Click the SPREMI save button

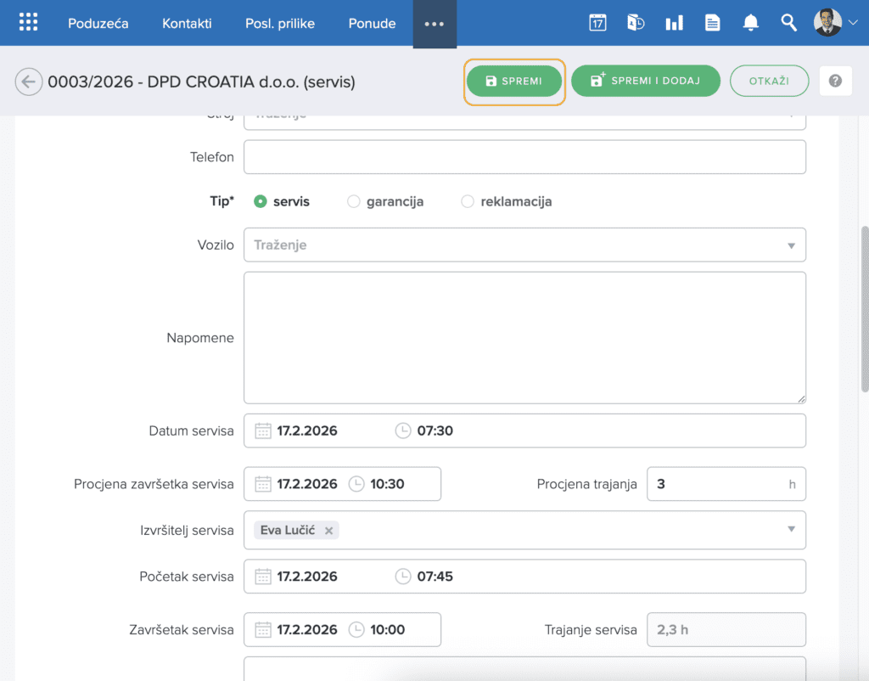[513, 81]
